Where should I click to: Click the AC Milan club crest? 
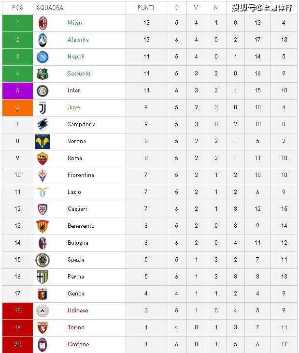[x=43, y=23]
